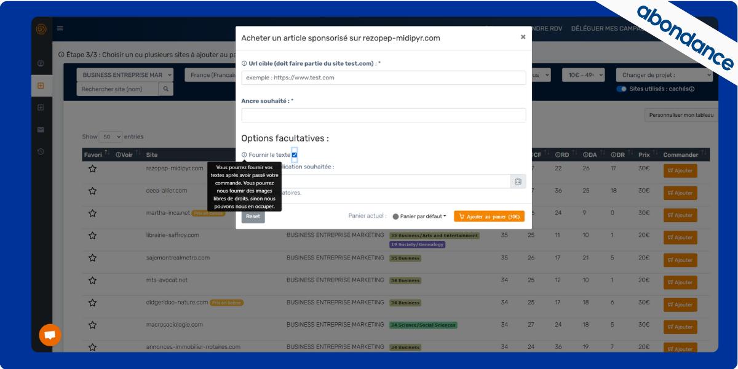Click the Ancre souhaité text field
This screenshot has height=369, width=738.
(384, 115)
